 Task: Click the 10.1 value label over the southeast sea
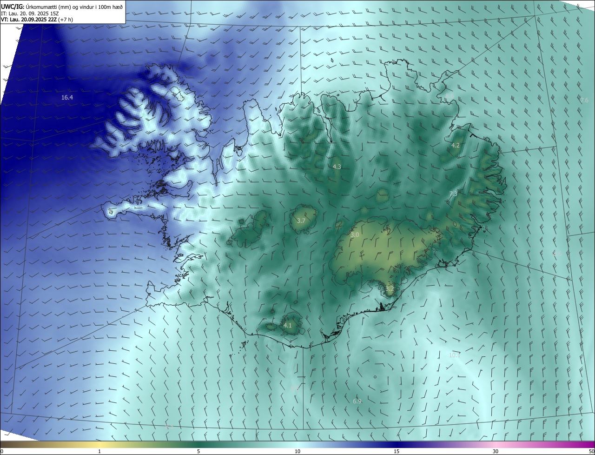(x=454, y=355)
